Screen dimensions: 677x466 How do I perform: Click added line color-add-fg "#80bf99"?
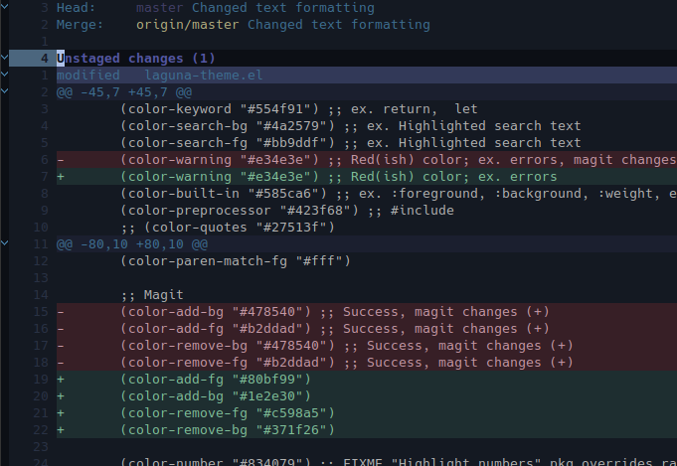click(x=367, y=380)
